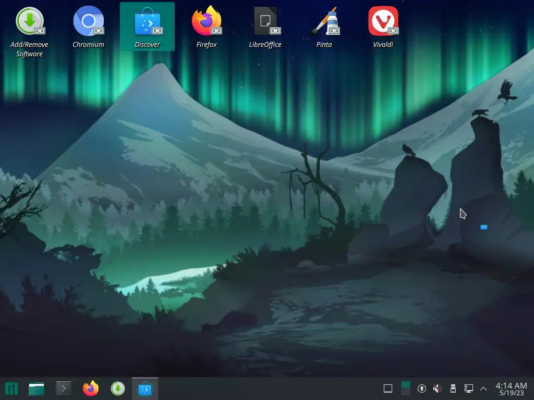The image size is (534, 400).
Task: Click the small blue Discover launch-feedback icon
Action: coord(483,227)
